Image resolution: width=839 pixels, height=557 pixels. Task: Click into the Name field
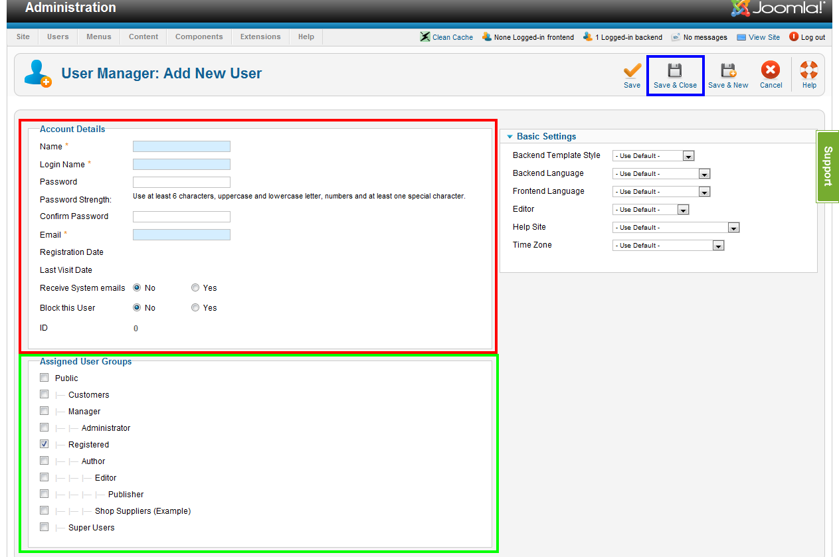point(181,147)
